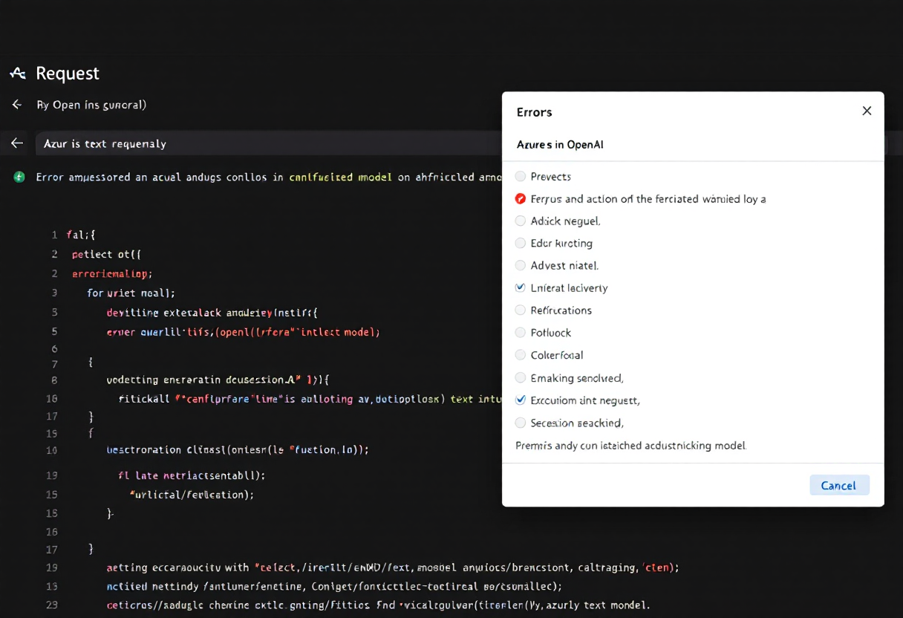Select the Edcr kiroting option
Image resolution: width=903 pixels, height=618 pixels.
pos(521,244)
